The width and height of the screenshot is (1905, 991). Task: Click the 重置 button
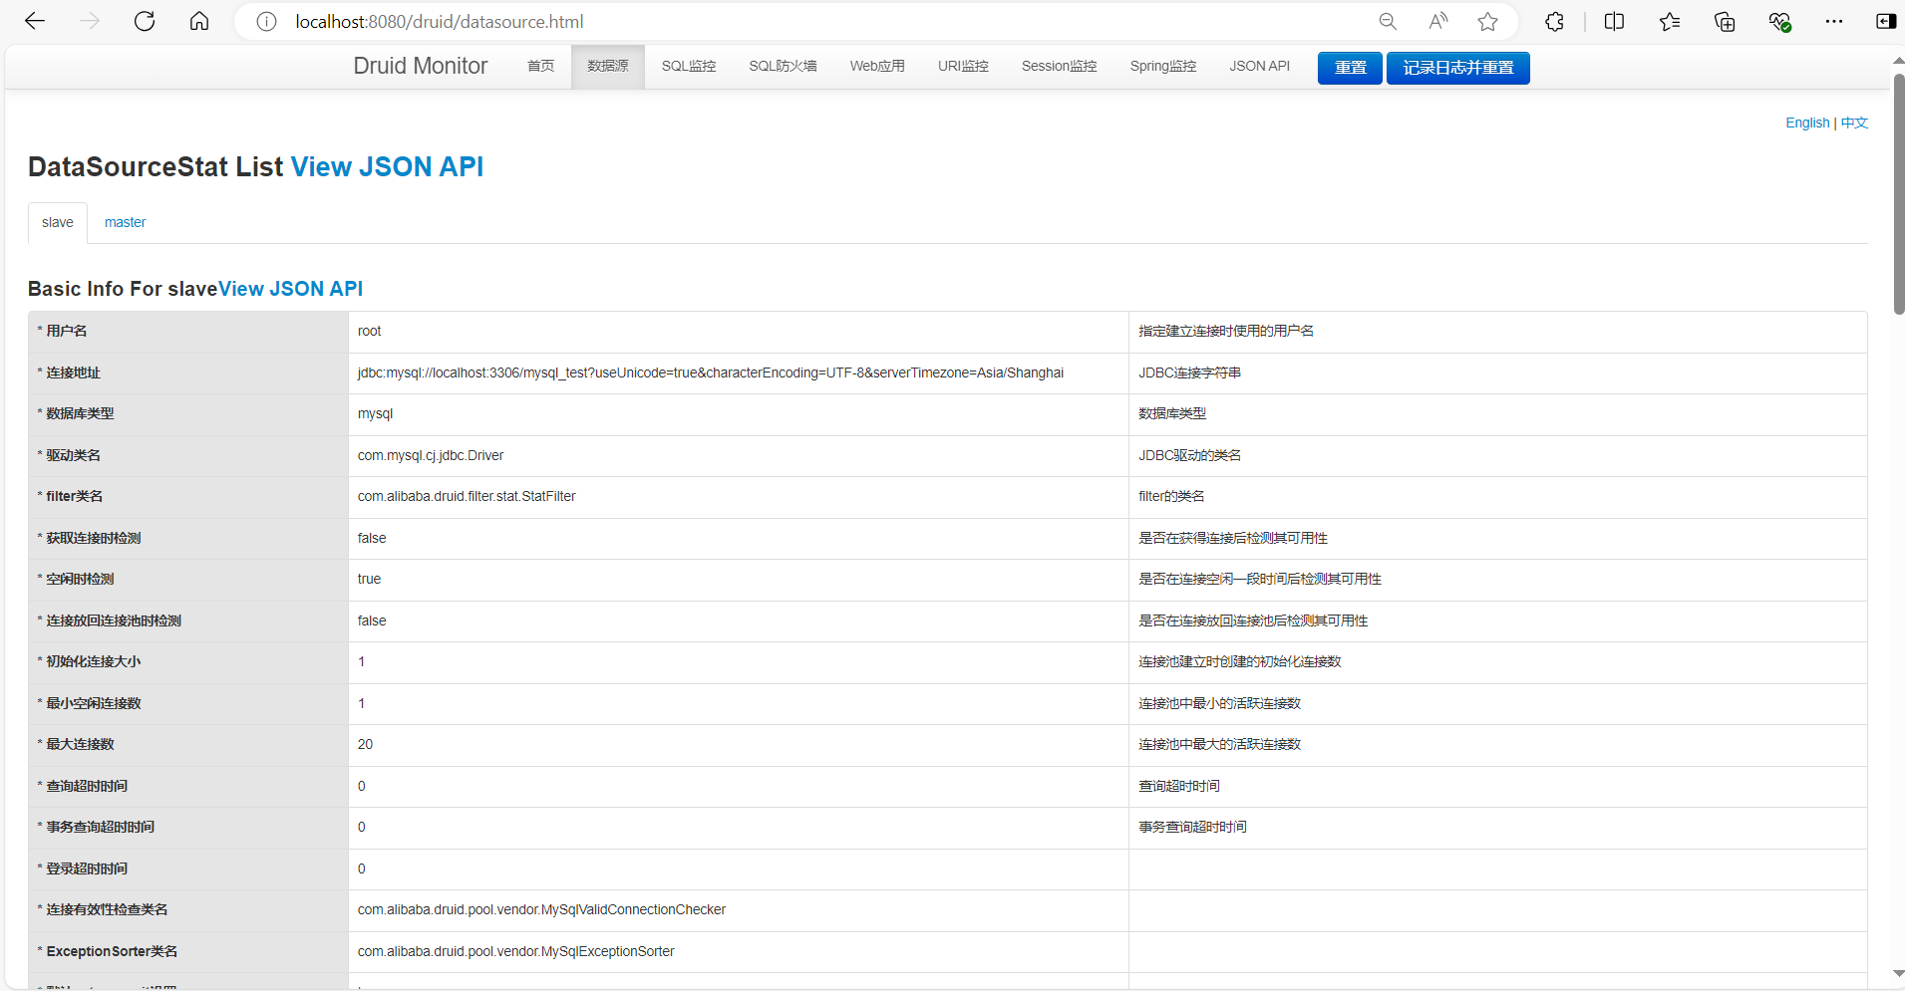coord(1350,68)
